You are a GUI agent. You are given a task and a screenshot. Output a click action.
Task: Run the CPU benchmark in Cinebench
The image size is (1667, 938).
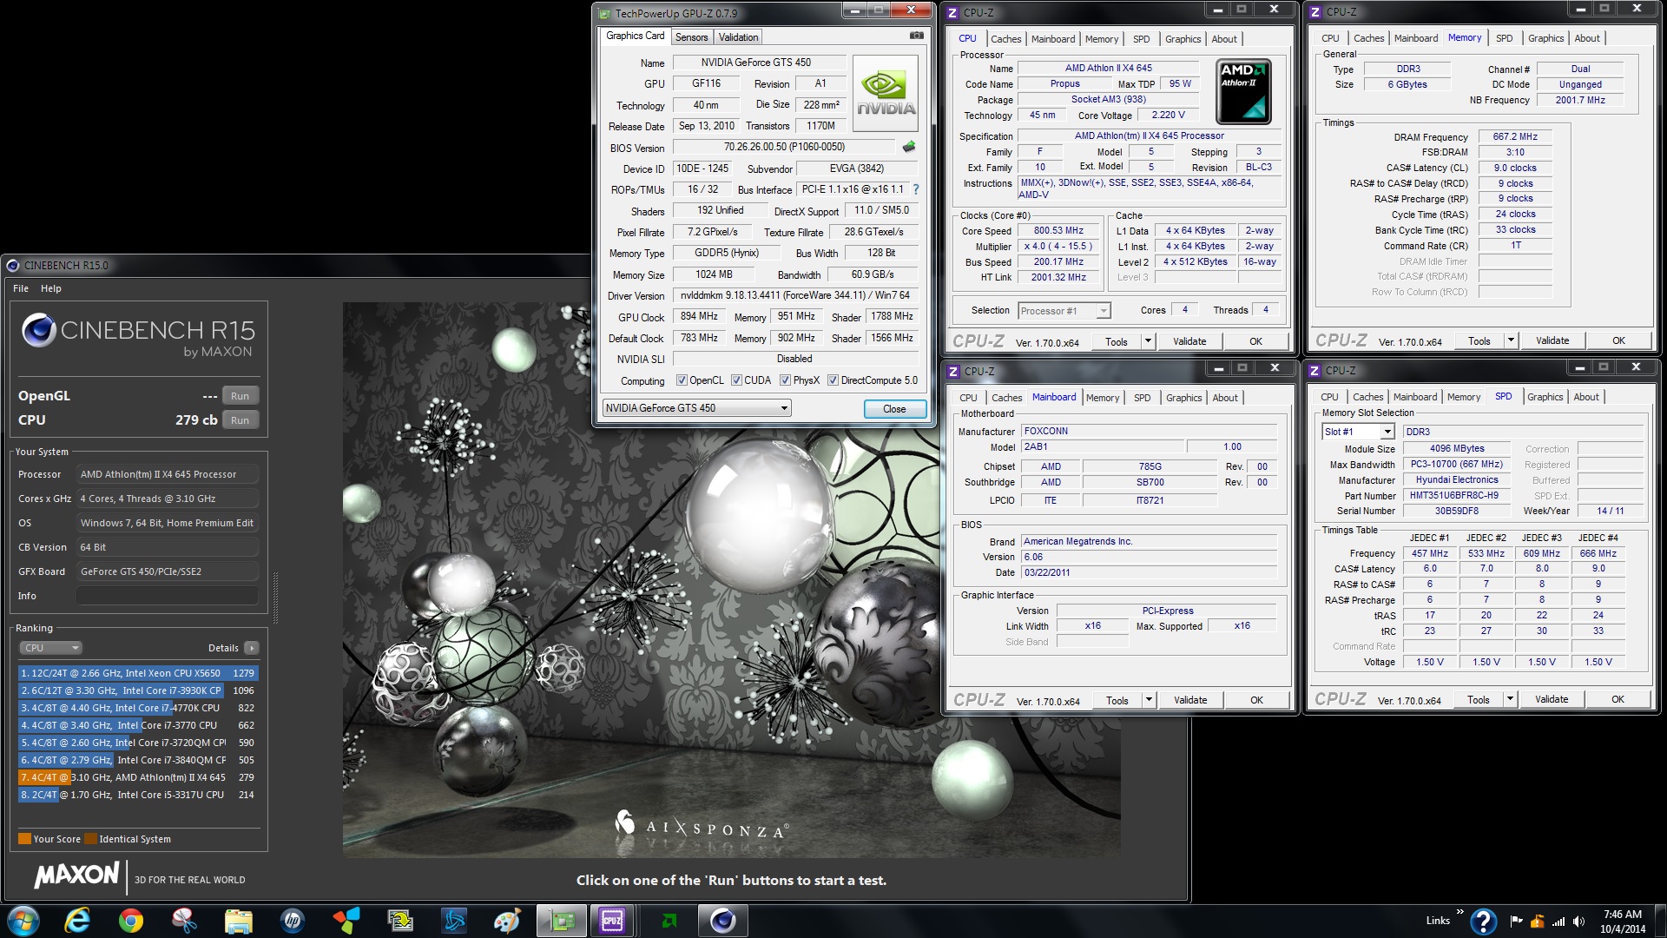[240, 420]
